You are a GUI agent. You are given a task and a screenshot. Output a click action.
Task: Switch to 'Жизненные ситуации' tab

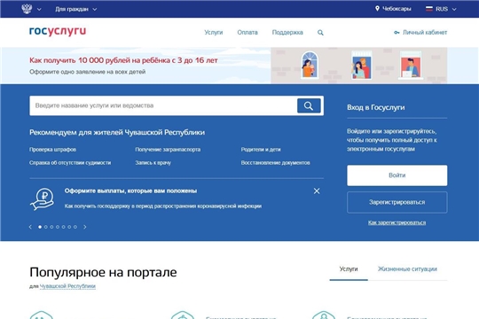click(407, 269)
